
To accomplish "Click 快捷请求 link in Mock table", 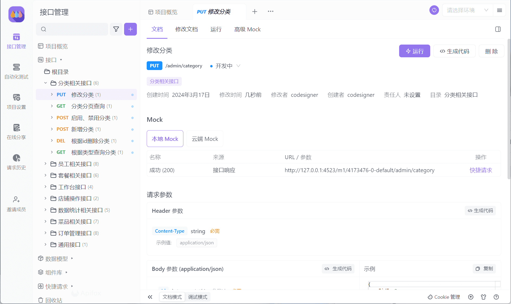I will [x=481, y=170].
